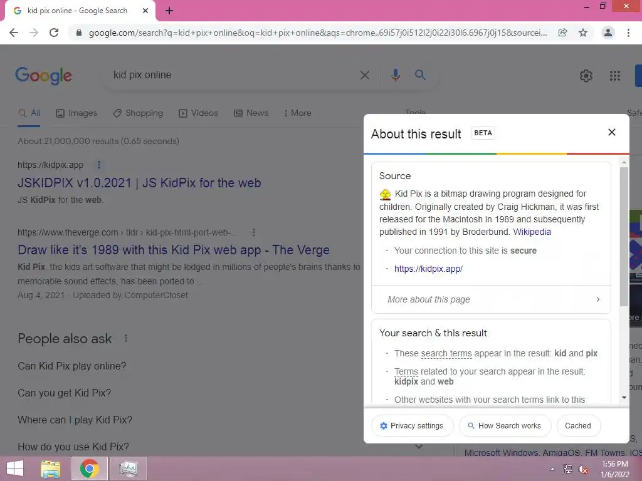642x481 pixels.
Task: Click the address bar URL
Action: pyautogui.click(x=318, y=33)
